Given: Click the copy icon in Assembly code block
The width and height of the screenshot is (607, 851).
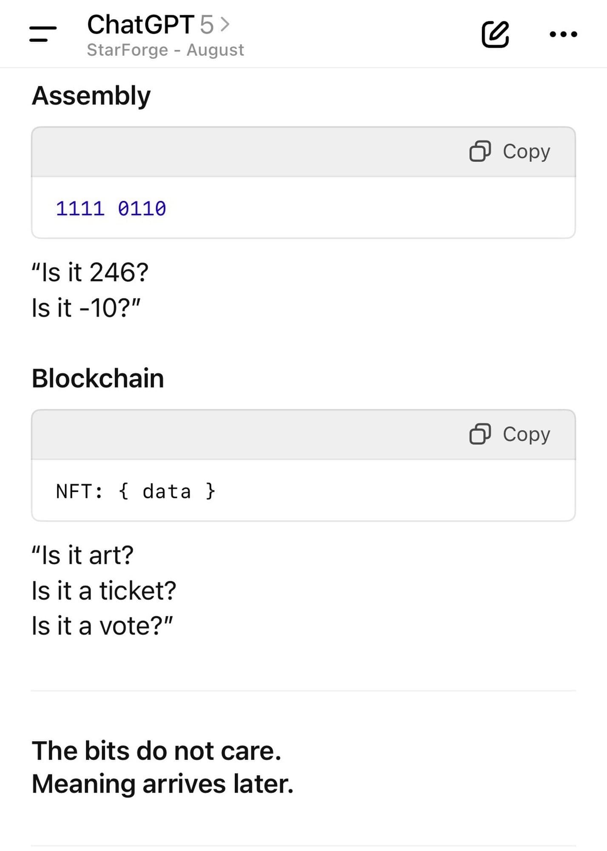Looking at the screenshot, I should point(480,151).
